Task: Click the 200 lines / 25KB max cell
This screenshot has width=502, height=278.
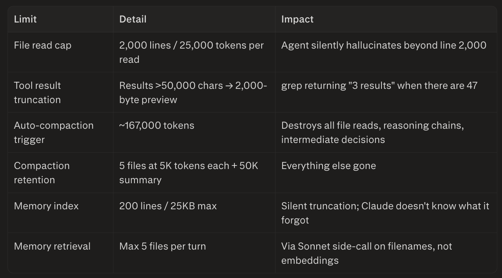Action: click(x=194, y=213)
